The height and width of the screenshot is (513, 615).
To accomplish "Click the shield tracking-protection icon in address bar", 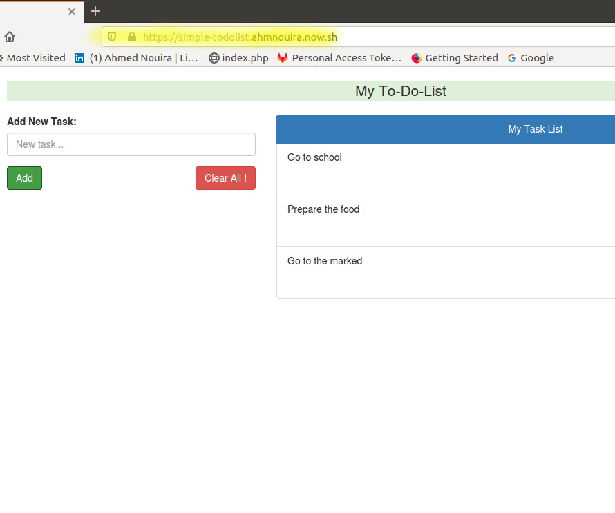I will coord(111,36).
